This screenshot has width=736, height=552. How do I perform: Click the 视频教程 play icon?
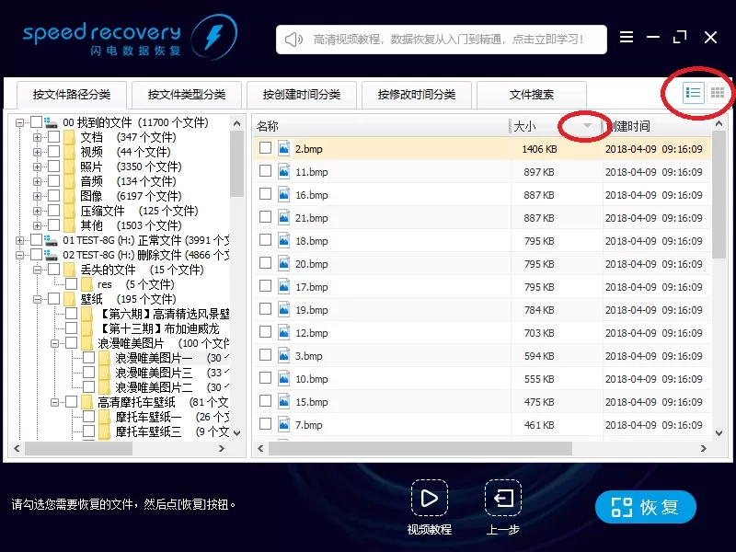pos(429,498)
